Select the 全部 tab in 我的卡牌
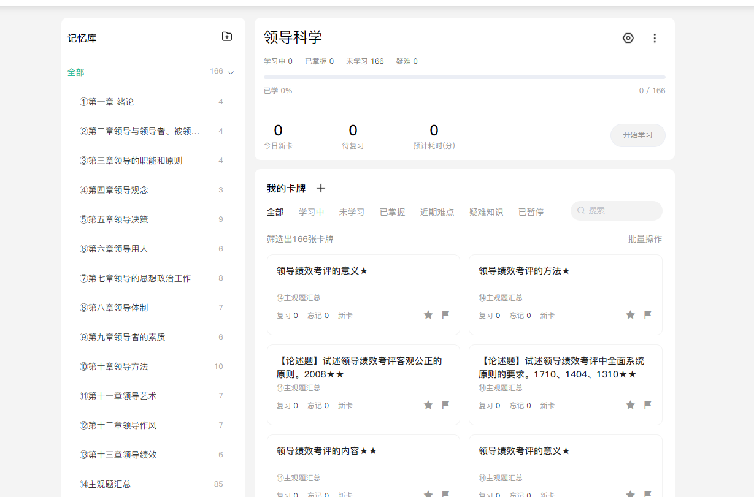This screenshot has width=754, height=497. coord(275,212)
